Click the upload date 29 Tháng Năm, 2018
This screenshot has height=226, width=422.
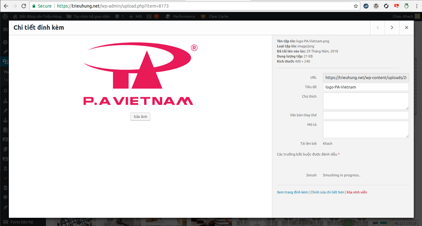point(322,51)
